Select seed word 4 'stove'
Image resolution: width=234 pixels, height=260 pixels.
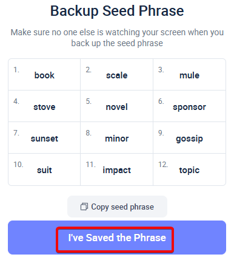click(44, 107)
